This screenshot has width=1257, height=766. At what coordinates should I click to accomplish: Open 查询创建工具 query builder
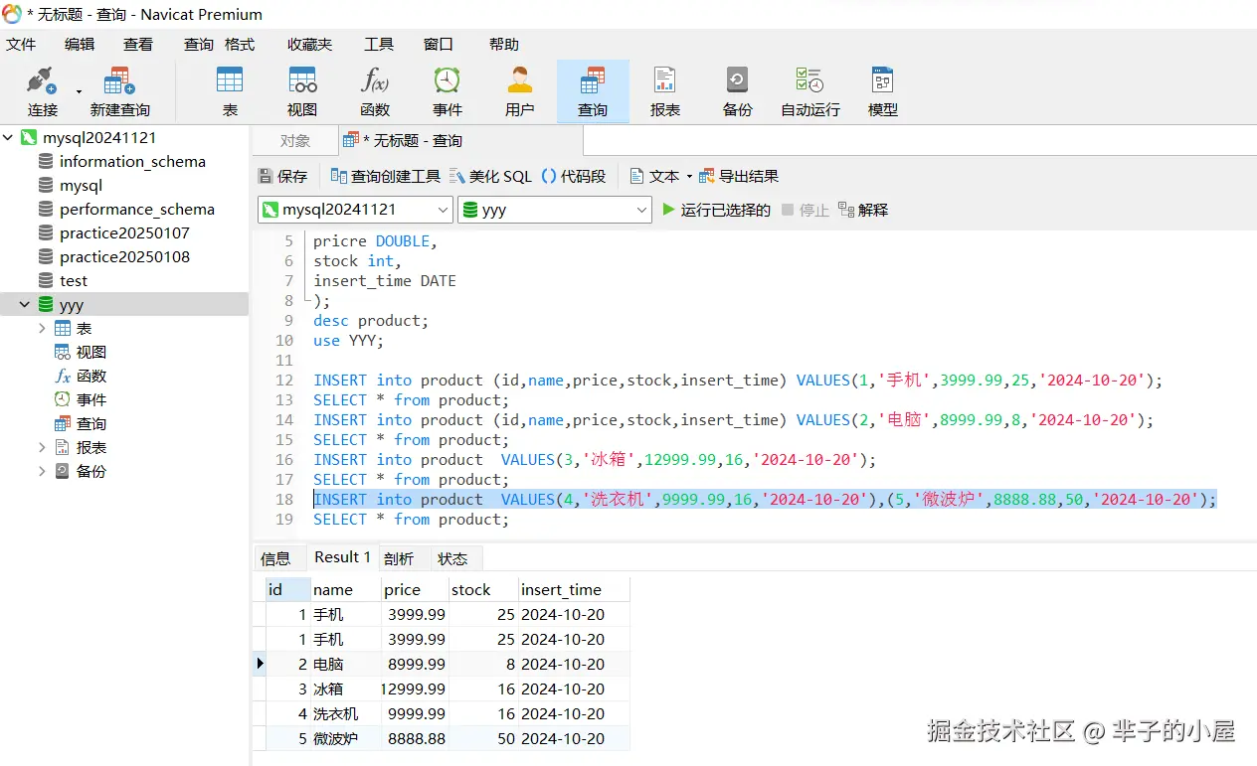[386, 176]
